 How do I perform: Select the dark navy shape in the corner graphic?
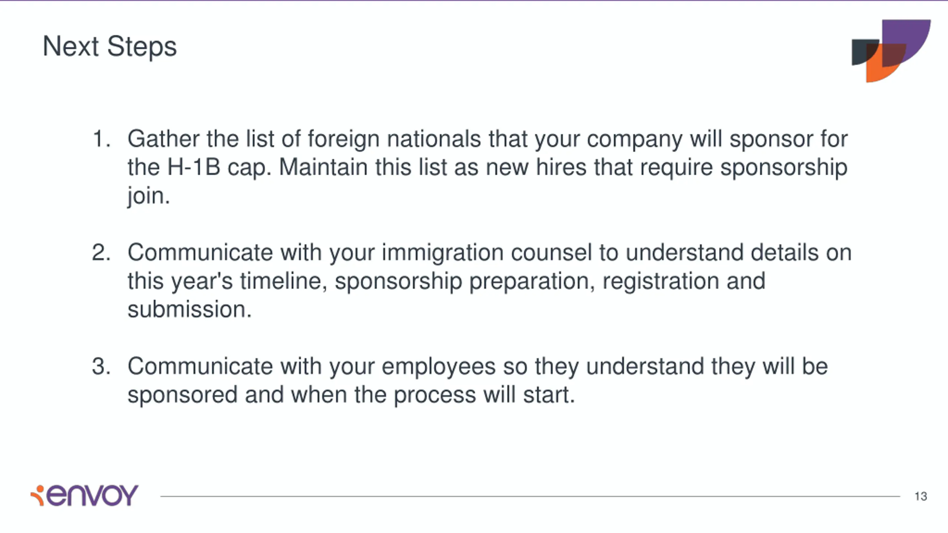862,52
